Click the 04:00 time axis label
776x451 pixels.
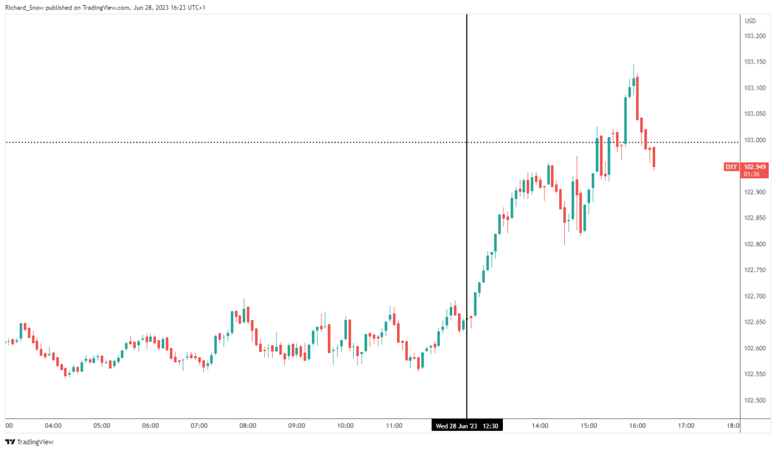click(x=53, y=426)
